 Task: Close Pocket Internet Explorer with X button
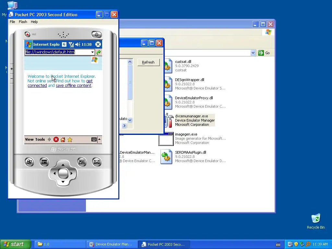98,44
